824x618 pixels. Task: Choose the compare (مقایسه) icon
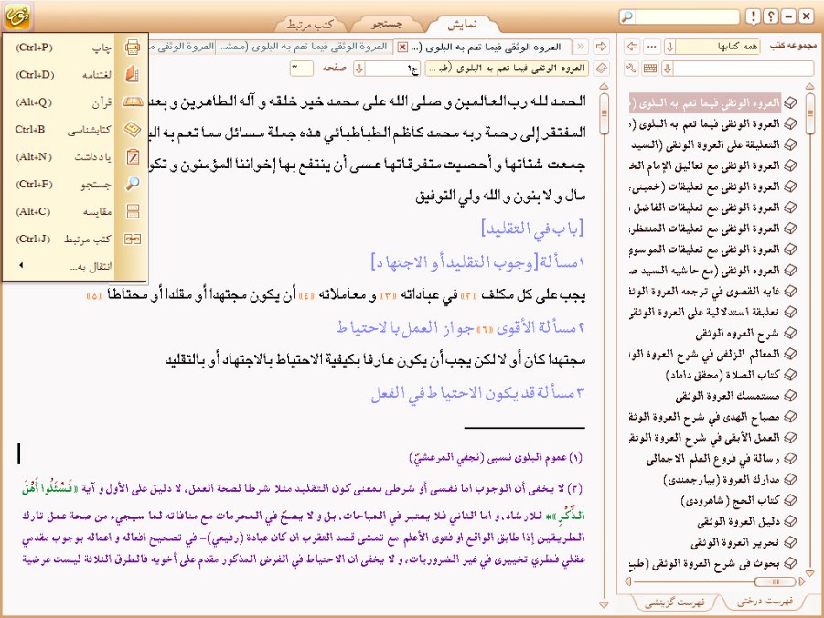tap(133, 211)
